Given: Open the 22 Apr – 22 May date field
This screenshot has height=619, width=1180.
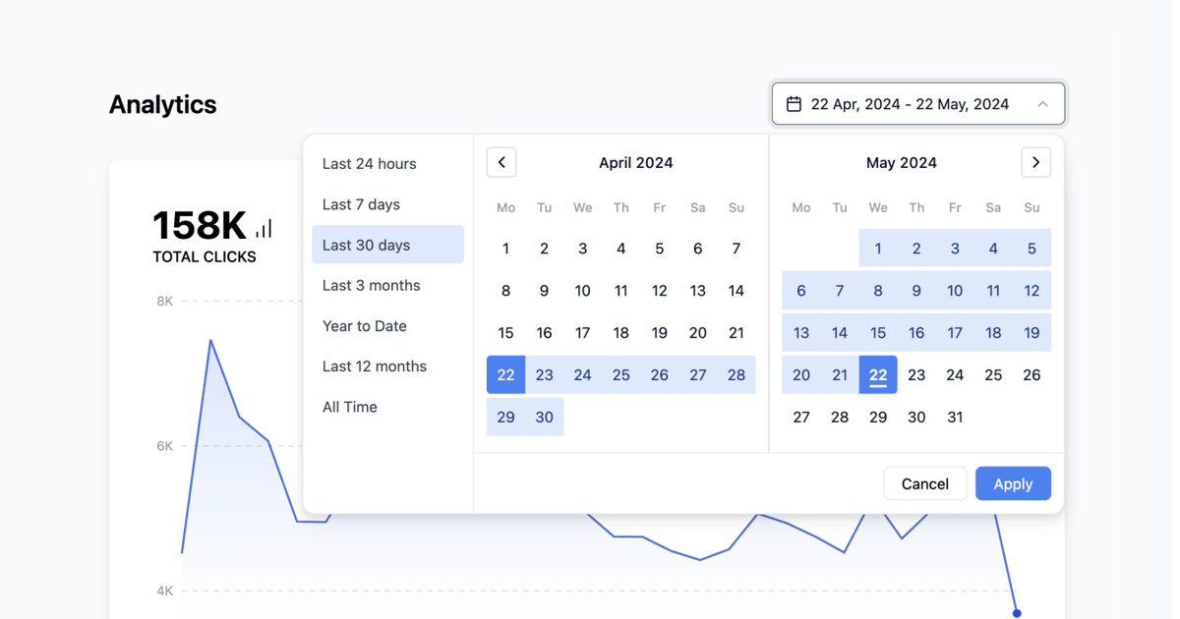Looking at the screenshot, I should 918,103.
